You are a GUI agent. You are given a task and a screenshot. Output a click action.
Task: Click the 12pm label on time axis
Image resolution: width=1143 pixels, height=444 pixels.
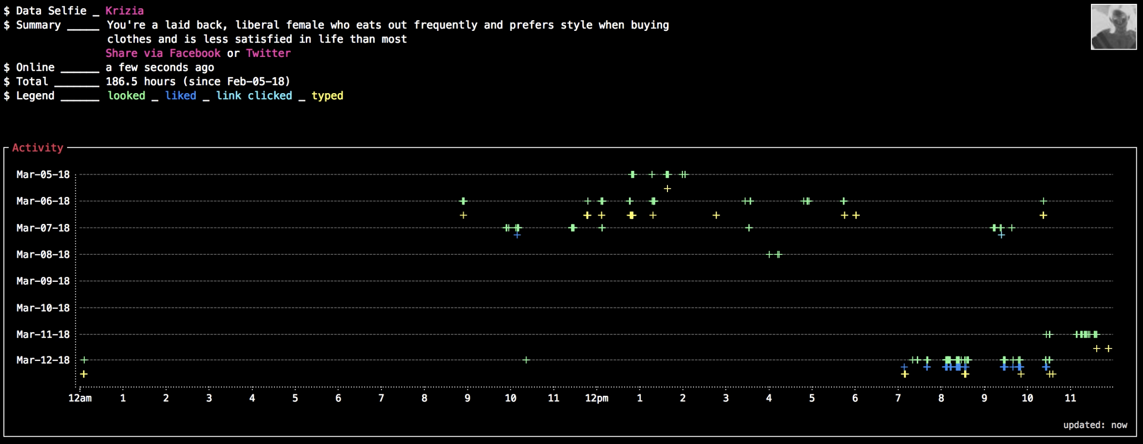coord(597,398)
